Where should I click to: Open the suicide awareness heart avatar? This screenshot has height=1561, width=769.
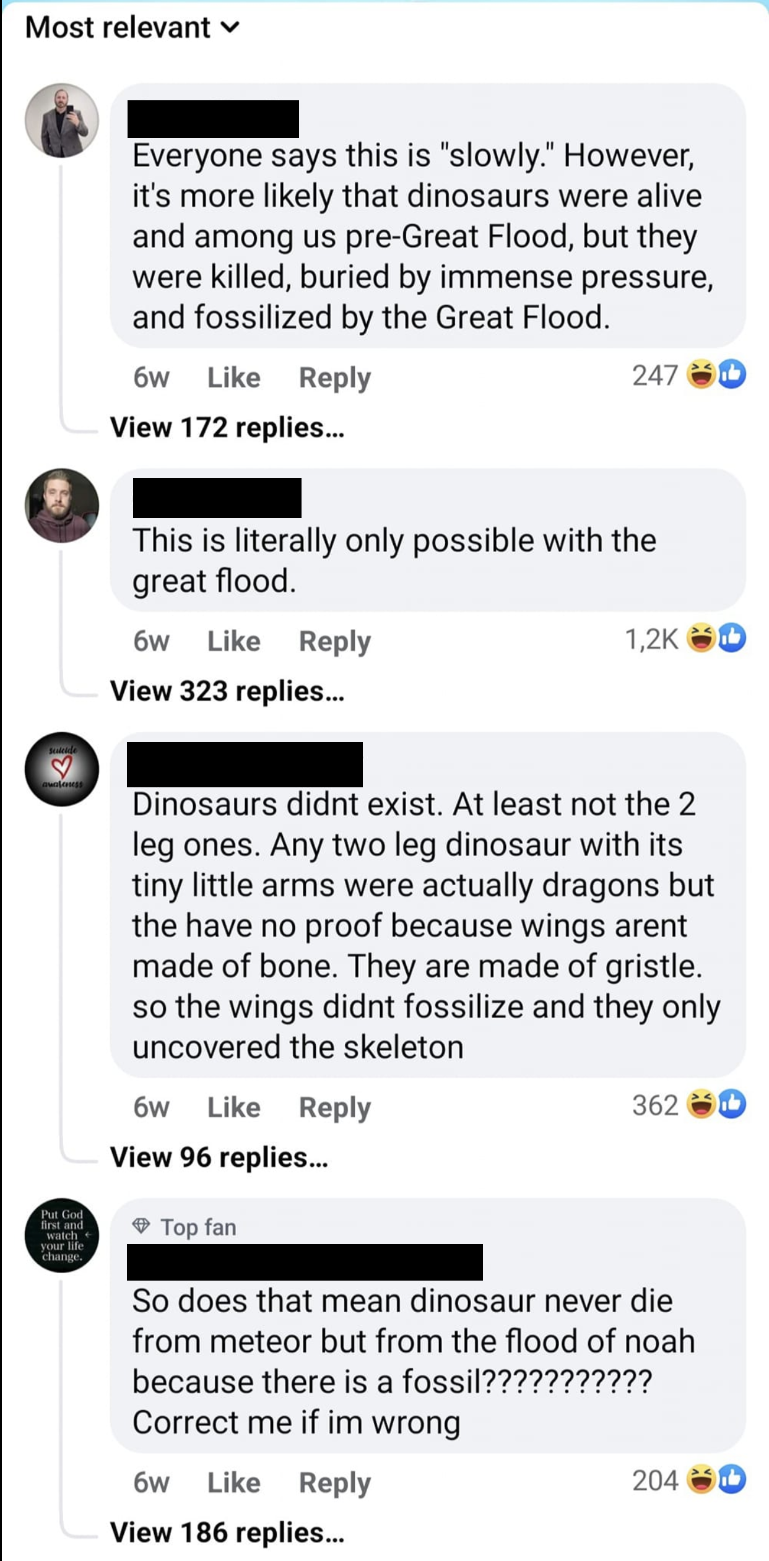pyautogui.click(x=62, y=769)
